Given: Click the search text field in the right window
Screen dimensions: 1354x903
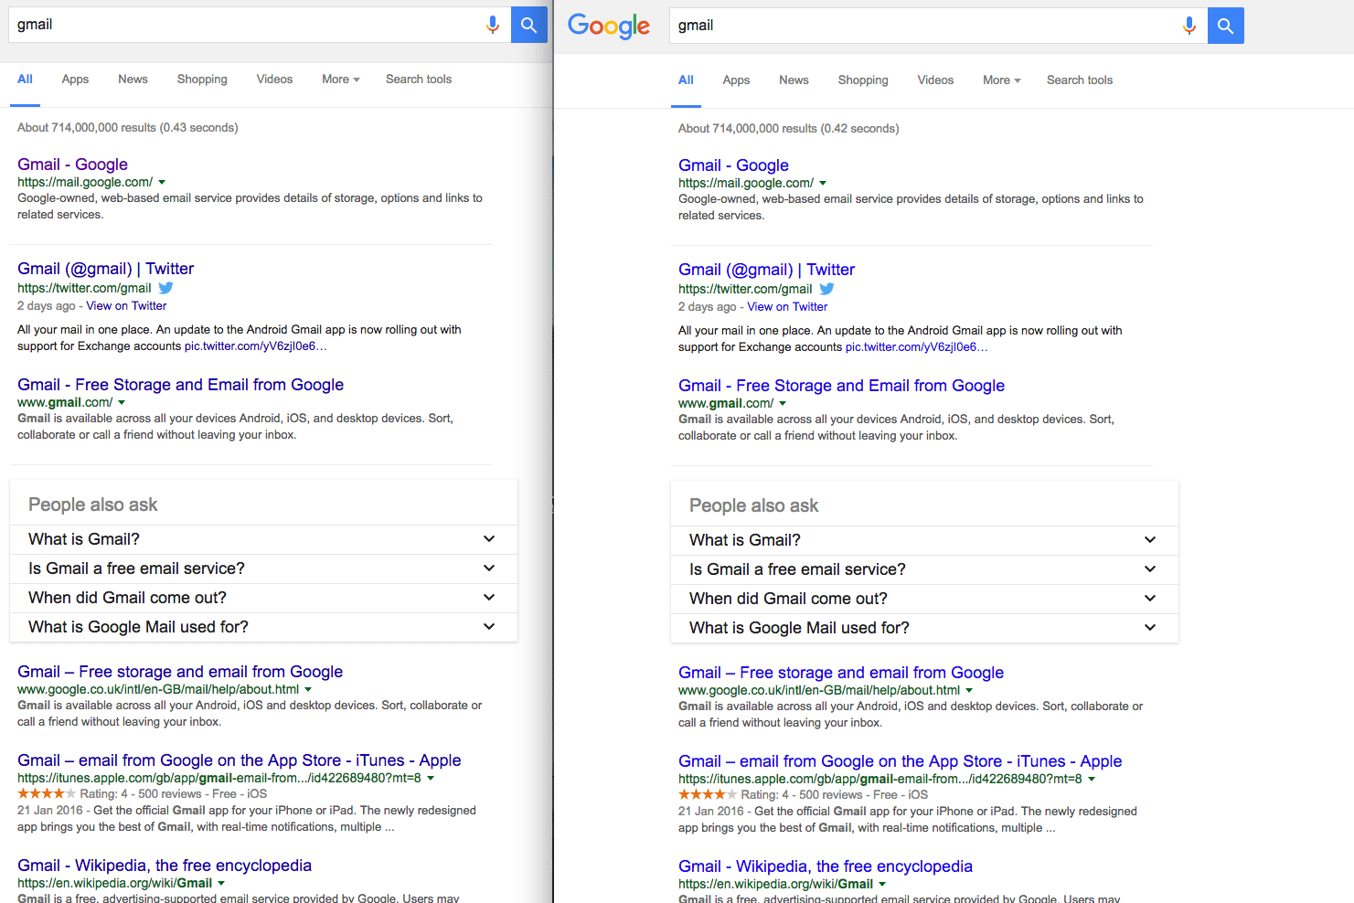Looking at the screenshot, I should pos(923,26).
